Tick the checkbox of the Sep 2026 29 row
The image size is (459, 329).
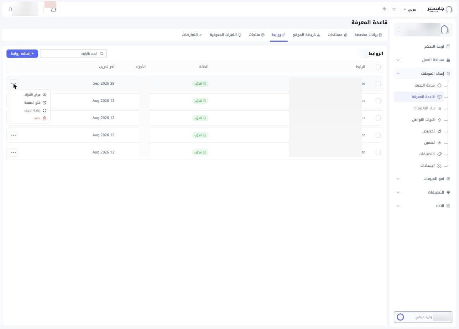coord(378,84)
